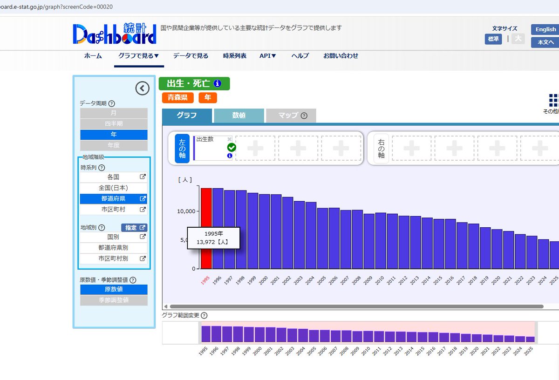Open データで見る navigation item

tap(191, 56)
